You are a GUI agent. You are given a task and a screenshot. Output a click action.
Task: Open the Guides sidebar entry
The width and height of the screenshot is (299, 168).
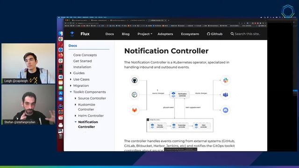click(x=79, y=73)
